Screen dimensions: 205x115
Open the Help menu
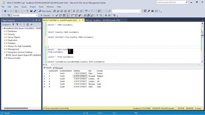coord(59,7)
